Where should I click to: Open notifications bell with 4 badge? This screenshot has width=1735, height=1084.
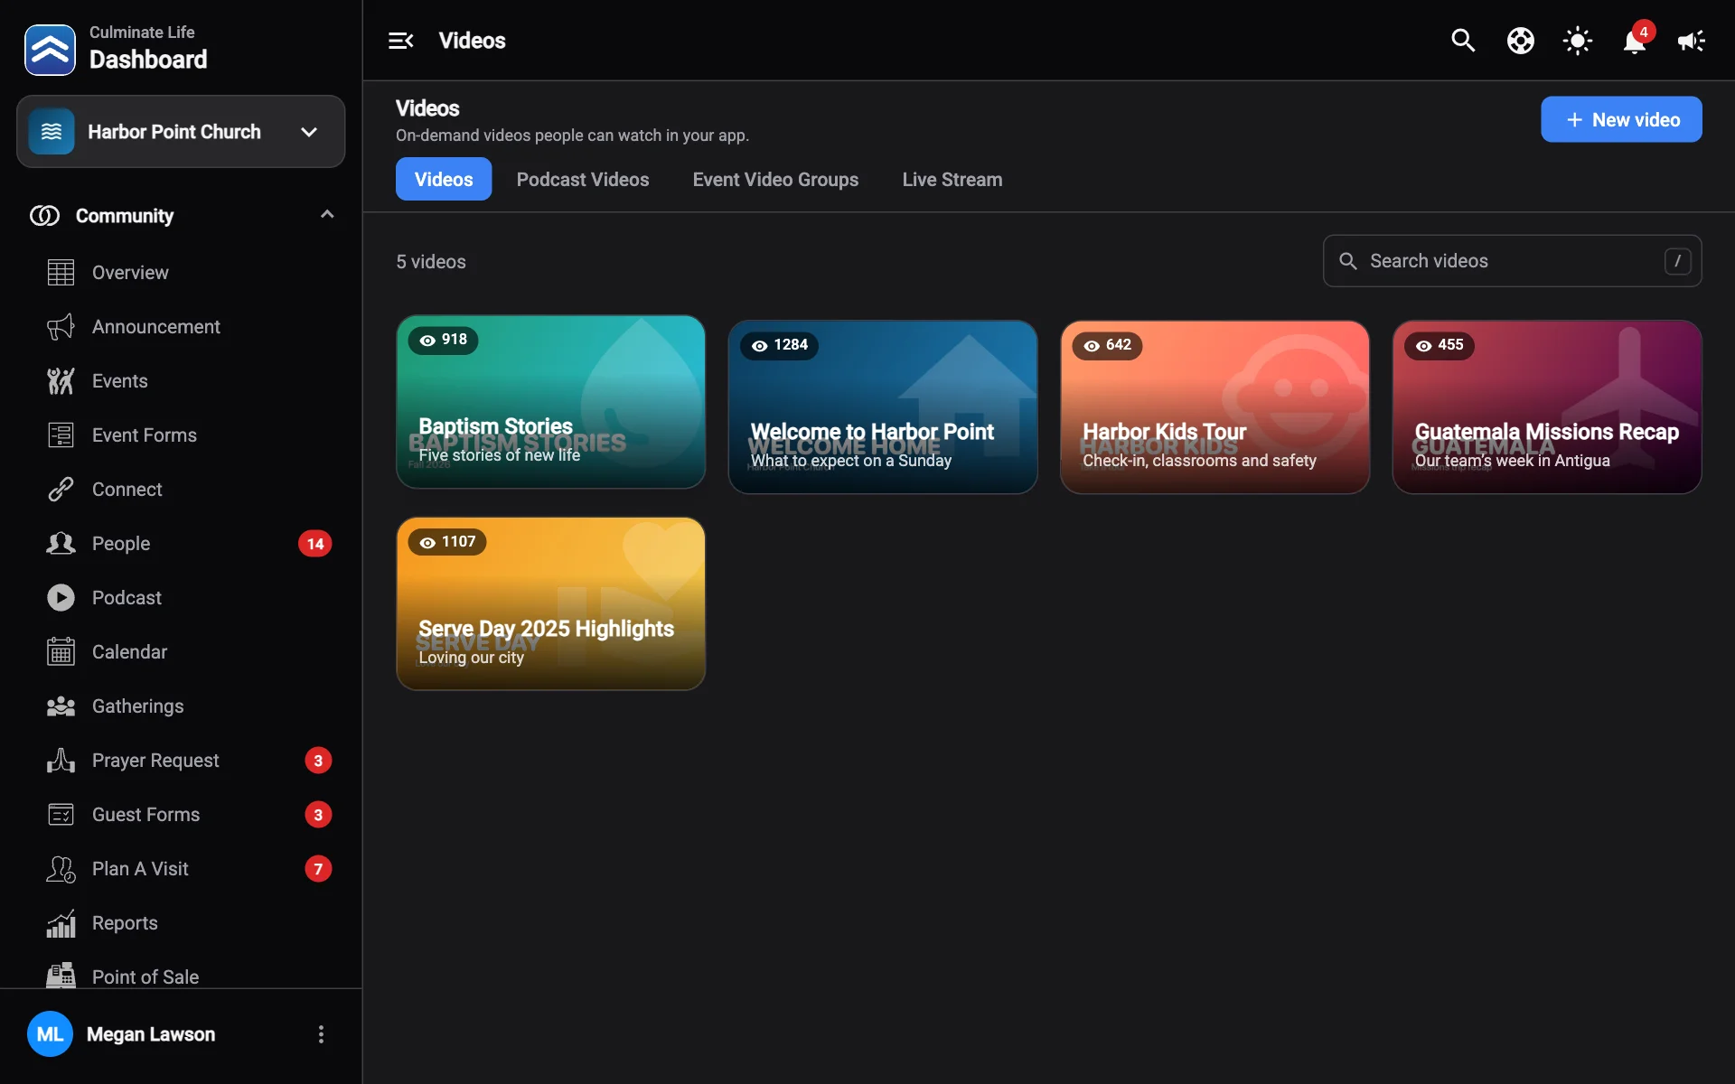pyautogui.click(x=1635, y=40)
